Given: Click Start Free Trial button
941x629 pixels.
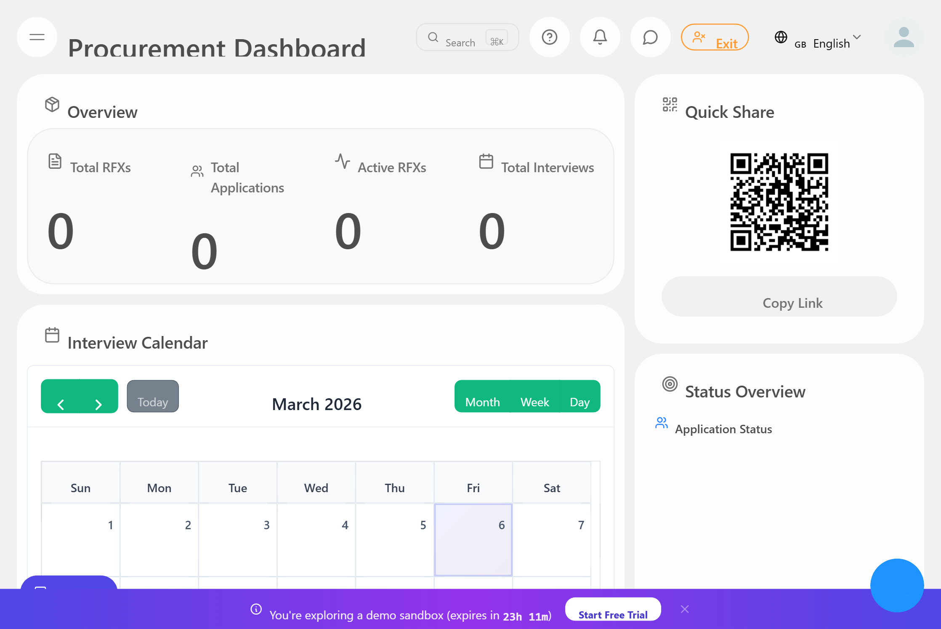Looking at the screenshot, I should pyautogui.click(x=613, y=609).
